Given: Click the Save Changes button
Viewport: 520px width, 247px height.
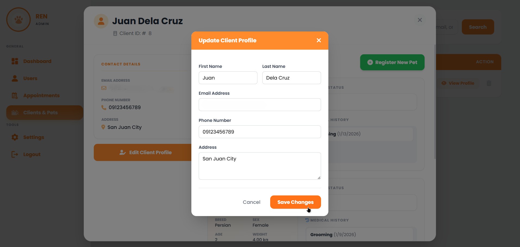Looking at the screenshot, I should pyautogui.click(x=295, y=202).
